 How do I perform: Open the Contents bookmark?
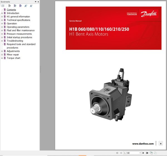11,9
